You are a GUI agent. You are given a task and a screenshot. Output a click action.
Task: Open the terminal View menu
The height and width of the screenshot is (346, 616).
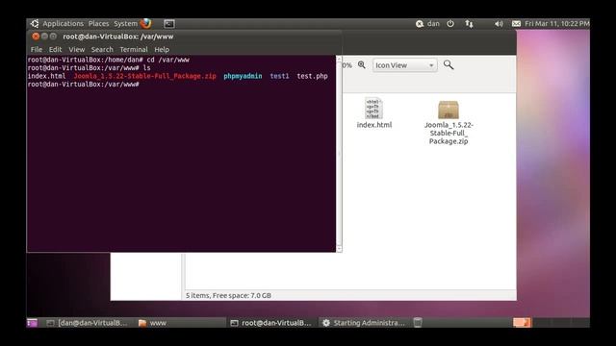click(77, 49)
